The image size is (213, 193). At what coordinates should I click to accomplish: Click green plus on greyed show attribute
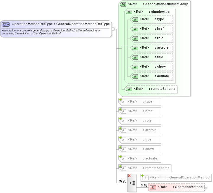click(120, 147)
